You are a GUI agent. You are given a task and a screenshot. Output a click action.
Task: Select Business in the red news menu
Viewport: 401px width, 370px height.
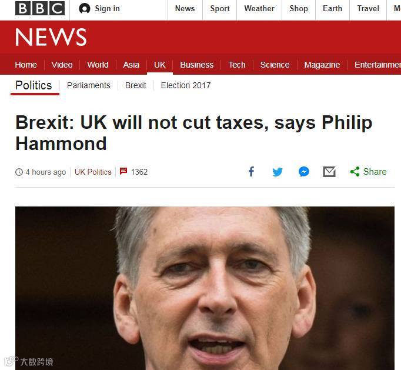(x=196, y=65)
